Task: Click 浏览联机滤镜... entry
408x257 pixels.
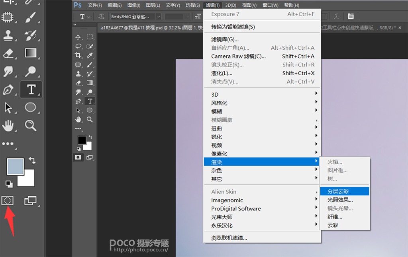Action: tap(261, 238)
